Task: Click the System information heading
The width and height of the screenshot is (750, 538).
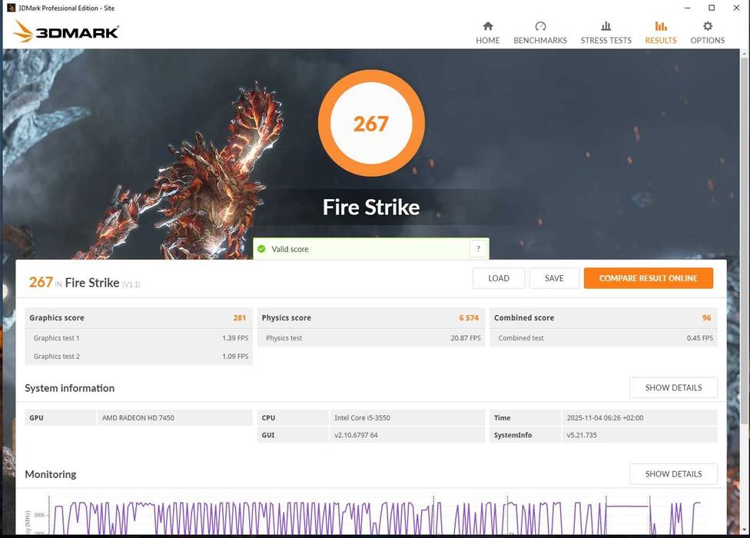Action: (x=70, y=388)
